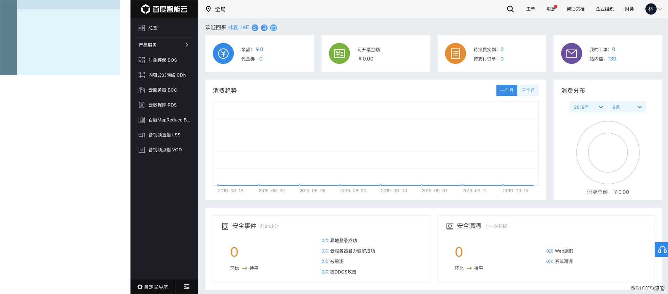Collapse the sidebar with the menu-fold icon
This screenshot has height=294, width=668.
[186, 287]
